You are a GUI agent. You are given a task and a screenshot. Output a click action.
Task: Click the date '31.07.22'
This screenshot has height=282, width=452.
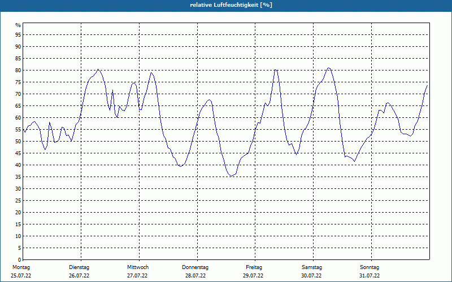[370, 276]
